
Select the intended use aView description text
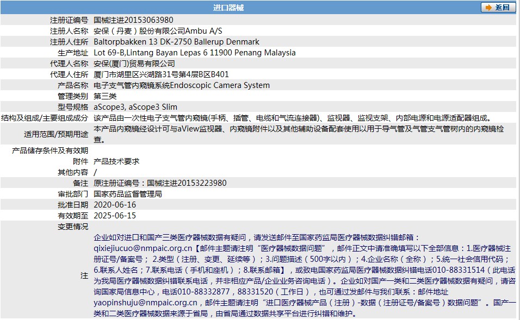(299, 134)
